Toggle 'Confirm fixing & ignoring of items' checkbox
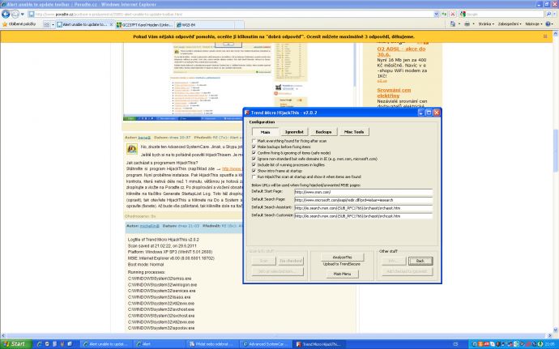Image resolution: width=559 pixels, height=349 pixels. 254,153
